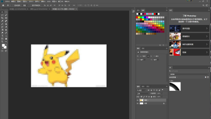Select the Lasso tool

(x=2, y=15)
